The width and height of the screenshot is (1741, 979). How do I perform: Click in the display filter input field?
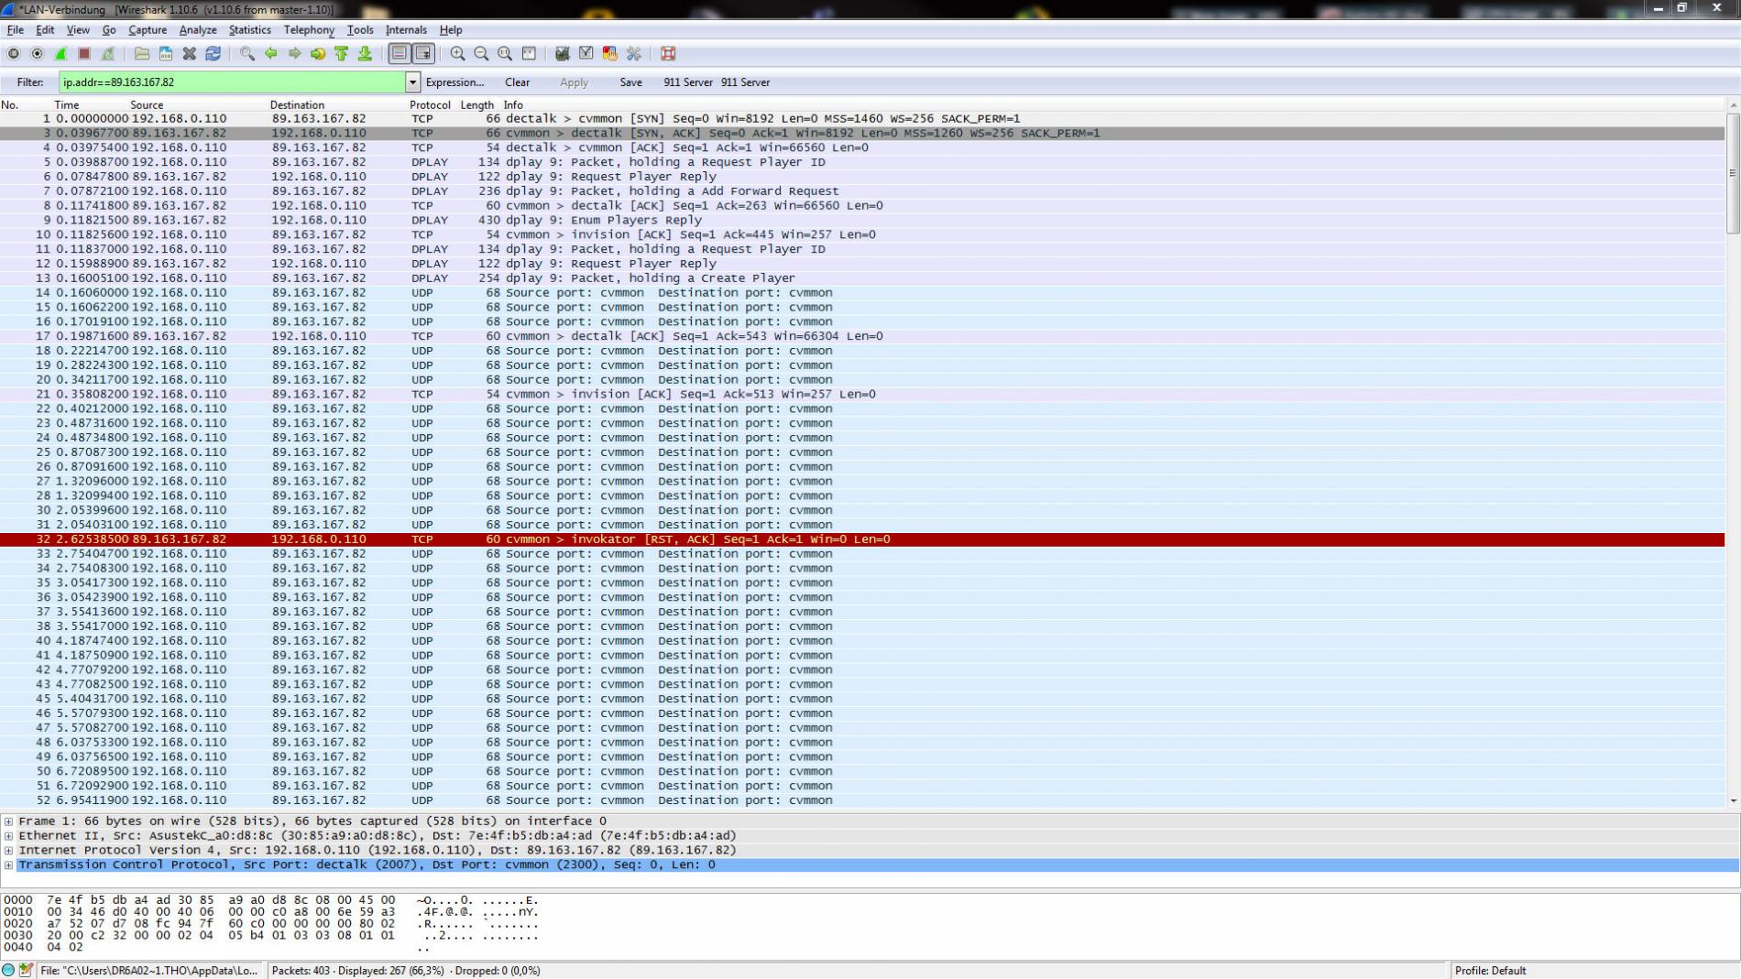tap(229, 82)
